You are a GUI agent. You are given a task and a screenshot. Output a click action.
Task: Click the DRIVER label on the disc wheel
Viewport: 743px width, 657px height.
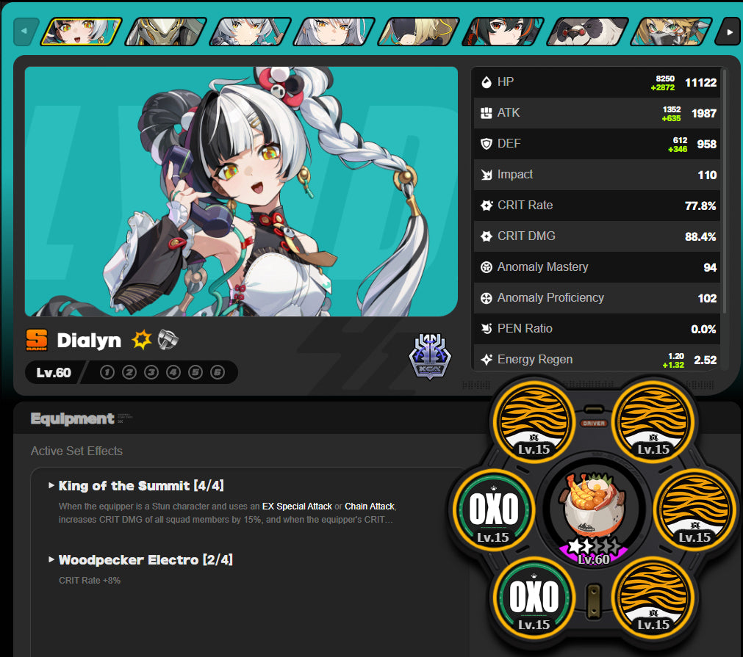(594, 423)
